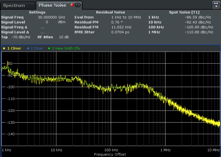Click the Residual FM value
This screenshot has width=221, height=157.
click(x=121, y=27)
